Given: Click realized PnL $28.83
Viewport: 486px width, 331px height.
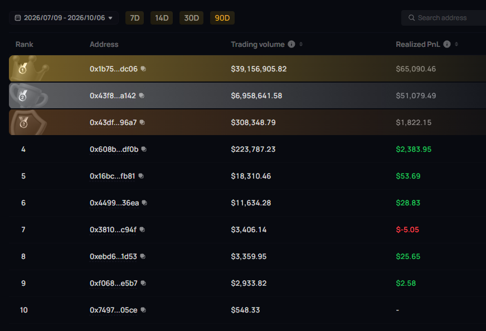Looking at the screenshot, I should (408, 203).
